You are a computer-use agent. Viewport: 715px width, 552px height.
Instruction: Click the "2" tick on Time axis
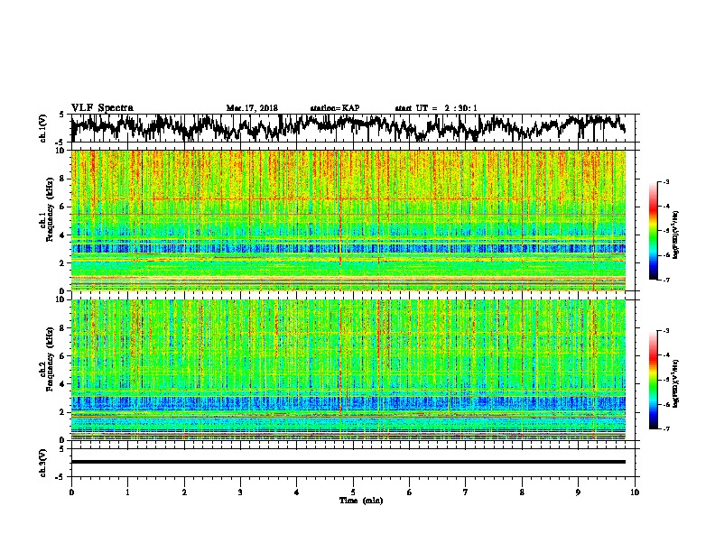coord(184,492)
